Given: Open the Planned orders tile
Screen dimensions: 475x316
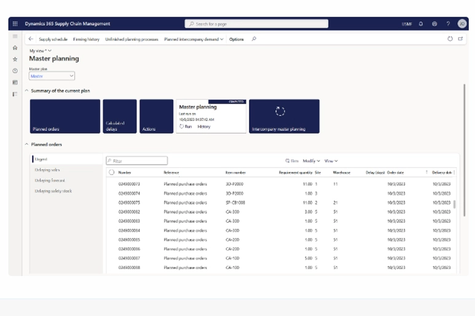Looking at the screenshot, I should click(65, 116).
